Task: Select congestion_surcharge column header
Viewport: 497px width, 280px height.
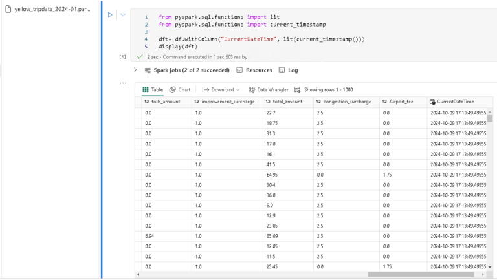Action: (x=346, y=102)
